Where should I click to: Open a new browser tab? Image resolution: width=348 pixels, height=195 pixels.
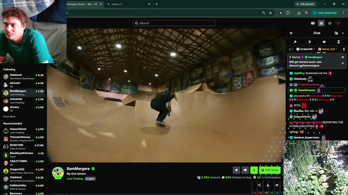(157, 4)
